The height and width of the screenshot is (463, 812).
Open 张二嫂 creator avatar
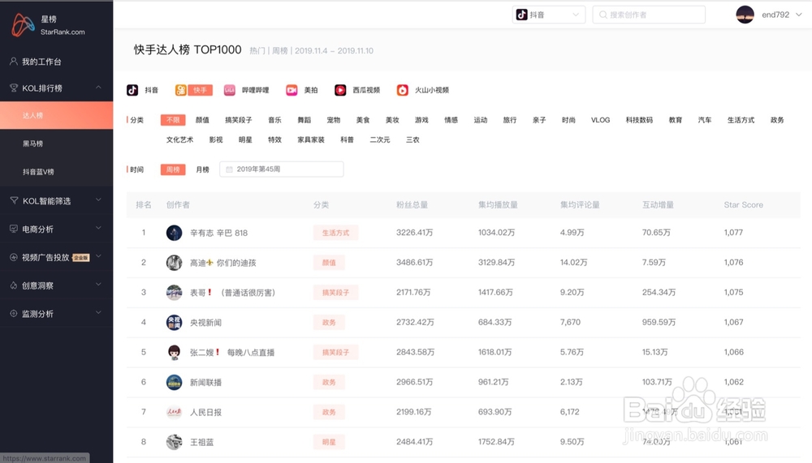174,352
